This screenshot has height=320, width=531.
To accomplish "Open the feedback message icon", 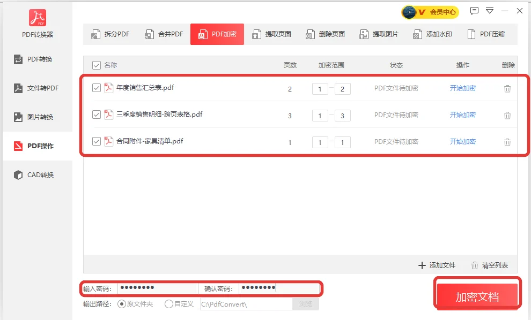I will pos(474,11).
